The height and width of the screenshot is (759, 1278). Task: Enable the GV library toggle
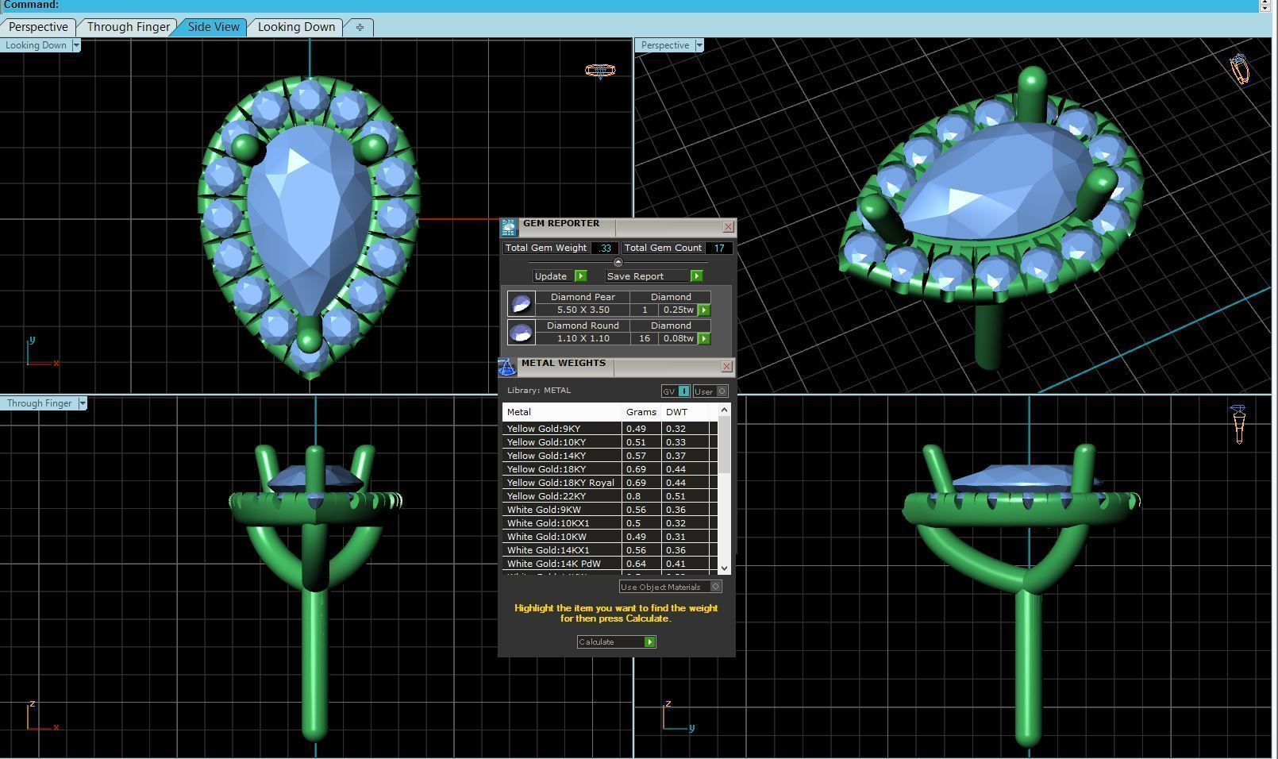click(x=676, y=391)
